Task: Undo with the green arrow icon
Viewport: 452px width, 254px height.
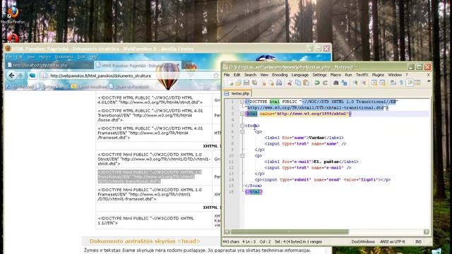Action: pyautogui.click(x=317, y=83)
